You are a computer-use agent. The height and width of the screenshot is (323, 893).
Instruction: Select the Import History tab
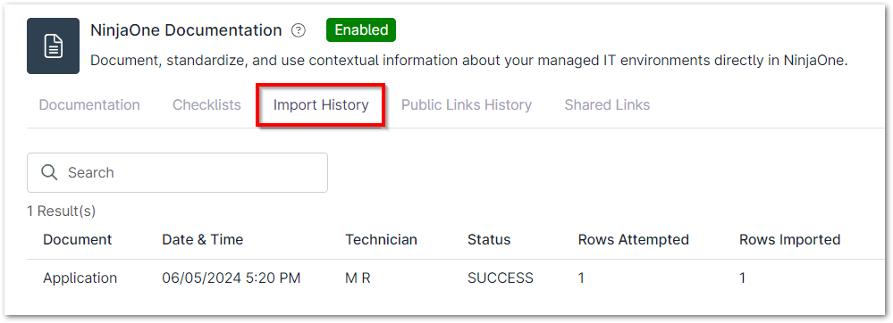321,105
